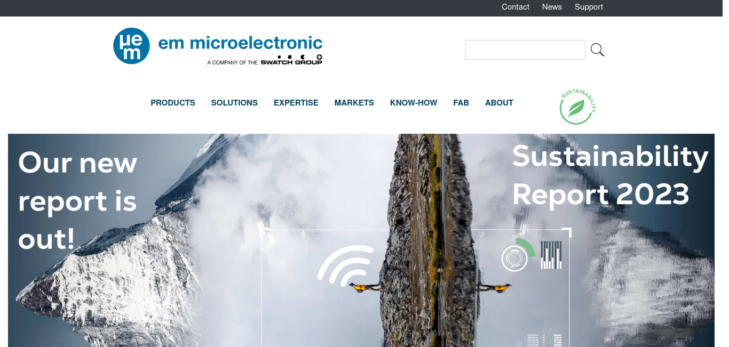Click the Swatch Group logo text
The width and height of the screenshot is (729, 347).
291,60
